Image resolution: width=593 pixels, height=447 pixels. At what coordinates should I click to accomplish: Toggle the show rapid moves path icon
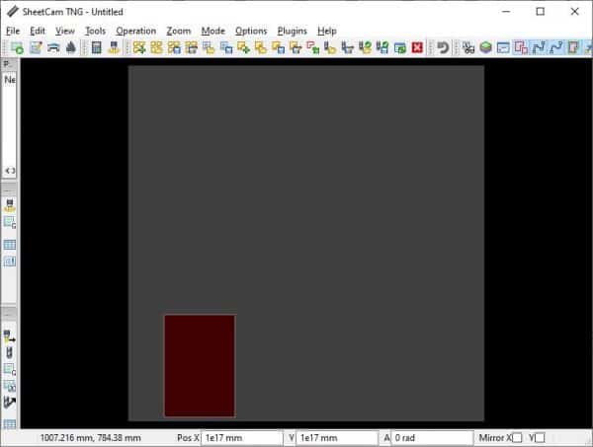tap(539, 47)
